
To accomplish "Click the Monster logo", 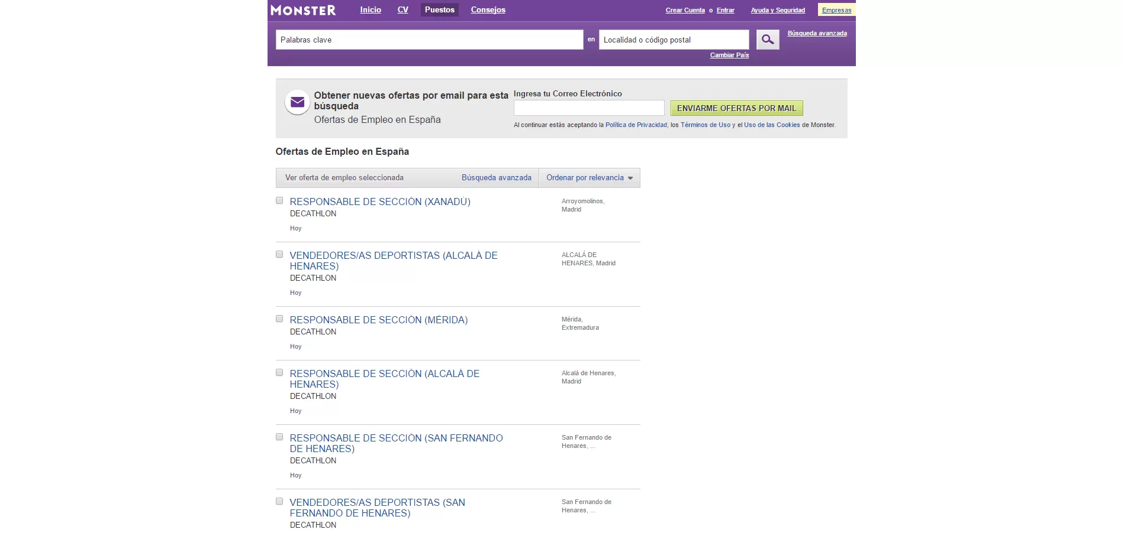I will click(x=303, y=10).
